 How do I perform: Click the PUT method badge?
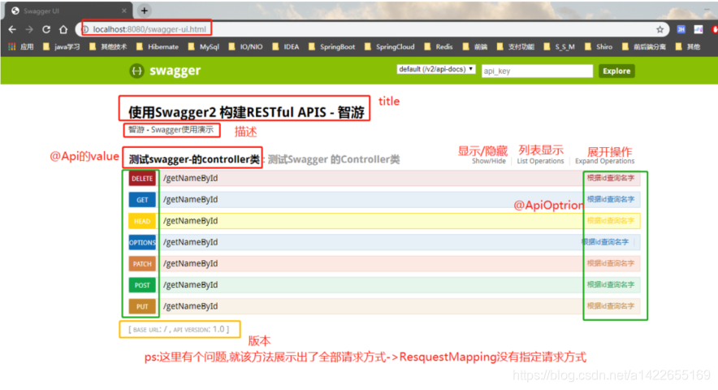tap(142, 306)
